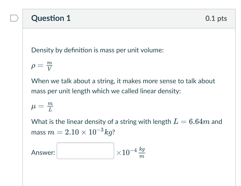Select the 0.1 pts label
This screenshot has height=186, width=241.
coord(216,18)
